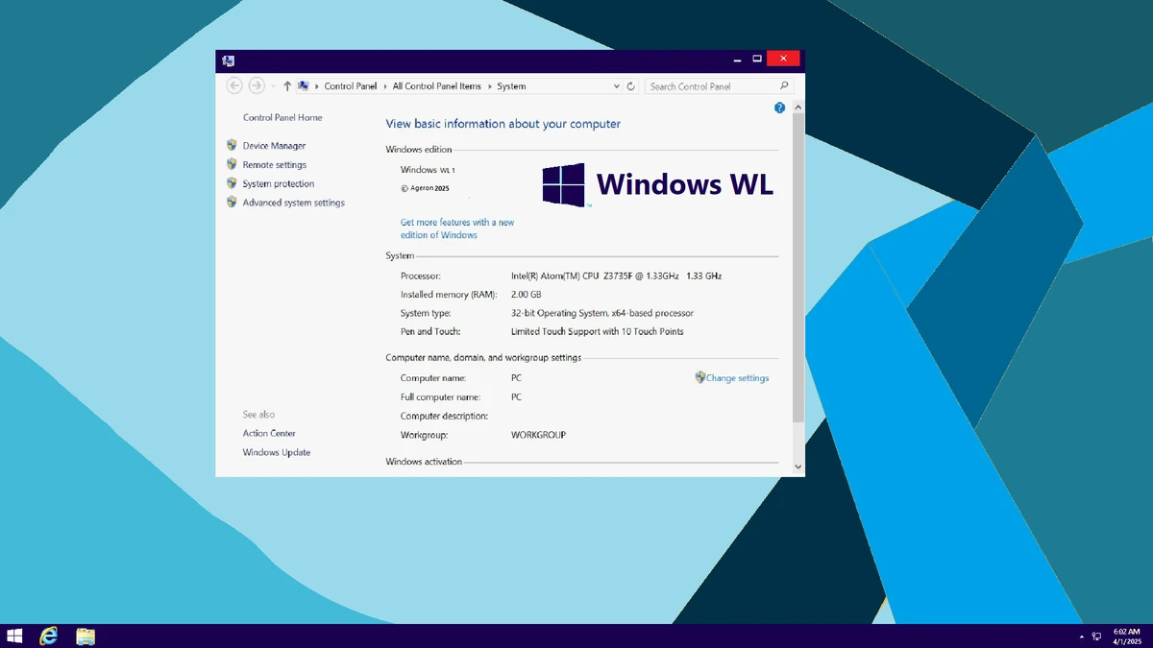Viewport: 1153px width, 648px height.
Task: Select All Control Panel Items in the breadcrumb
Action: click(x=437, y=85)
